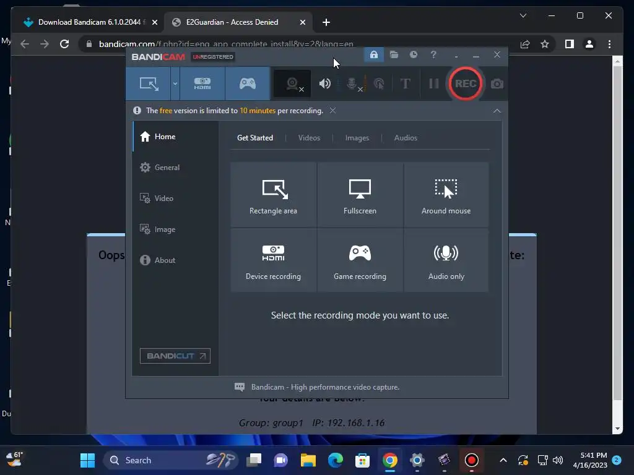Dismiss the free version limit notice
Viewport: 634px width, 475px height.
(x=332, y=110)
